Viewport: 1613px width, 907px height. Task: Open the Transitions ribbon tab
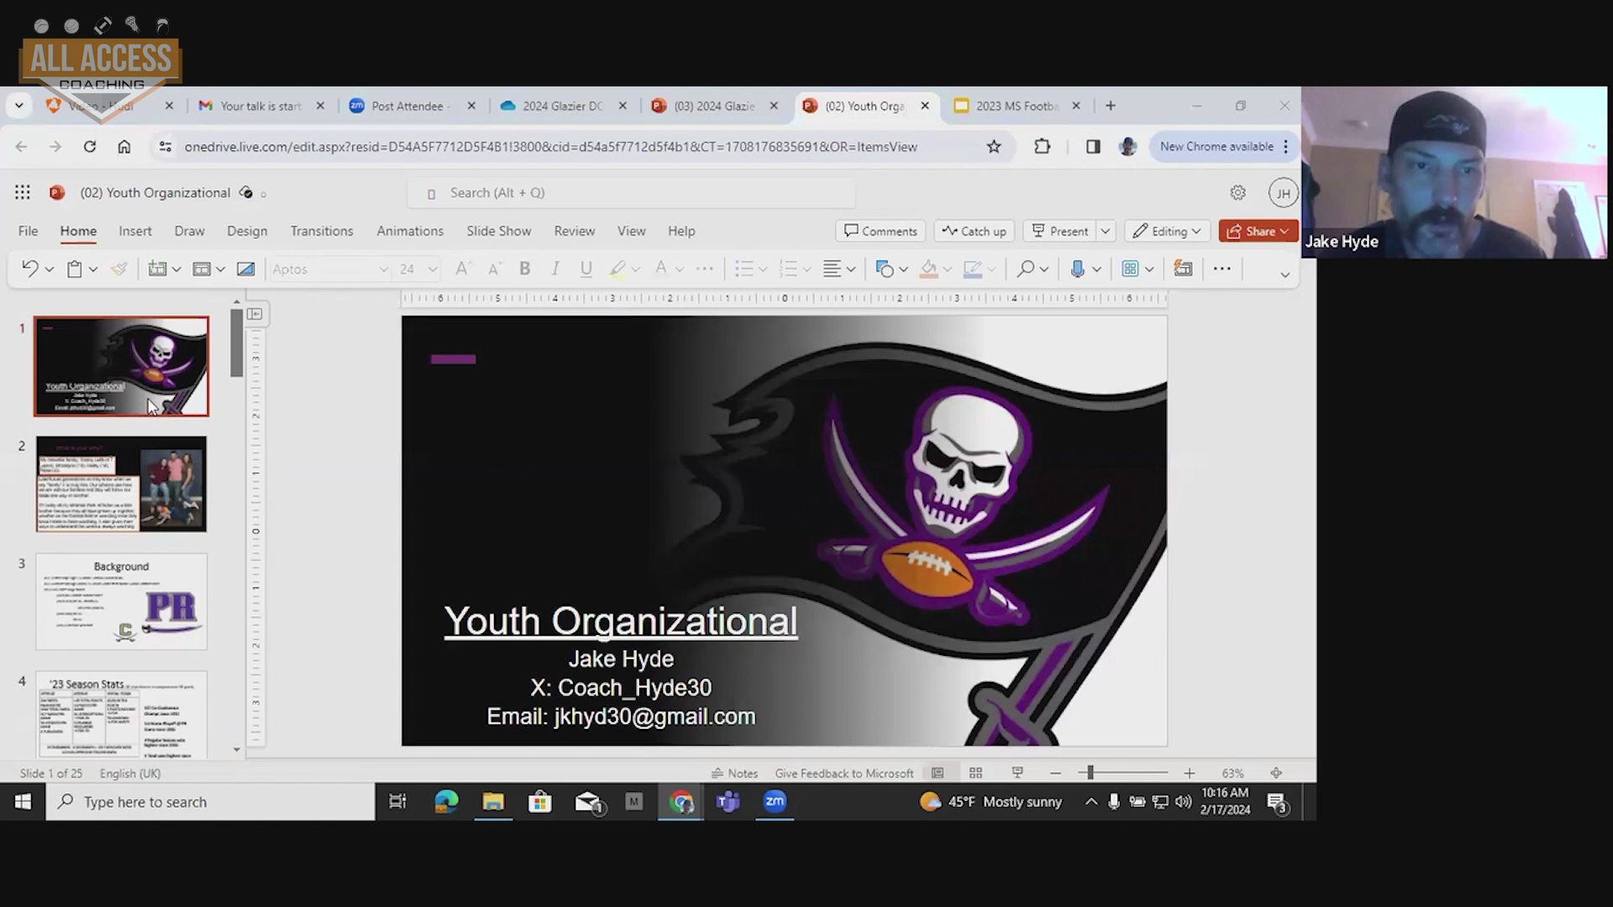tap(322, 231)
